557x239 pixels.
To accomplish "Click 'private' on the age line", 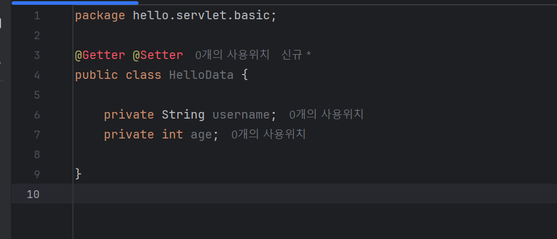I will (129, 135).
